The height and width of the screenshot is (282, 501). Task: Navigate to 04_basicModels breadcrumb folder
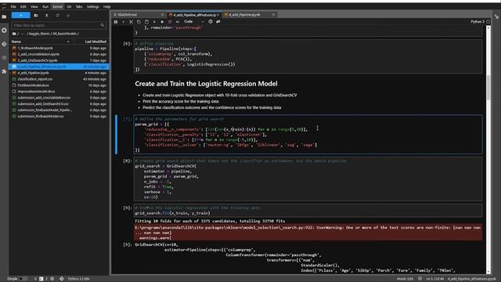click(64, 34)
